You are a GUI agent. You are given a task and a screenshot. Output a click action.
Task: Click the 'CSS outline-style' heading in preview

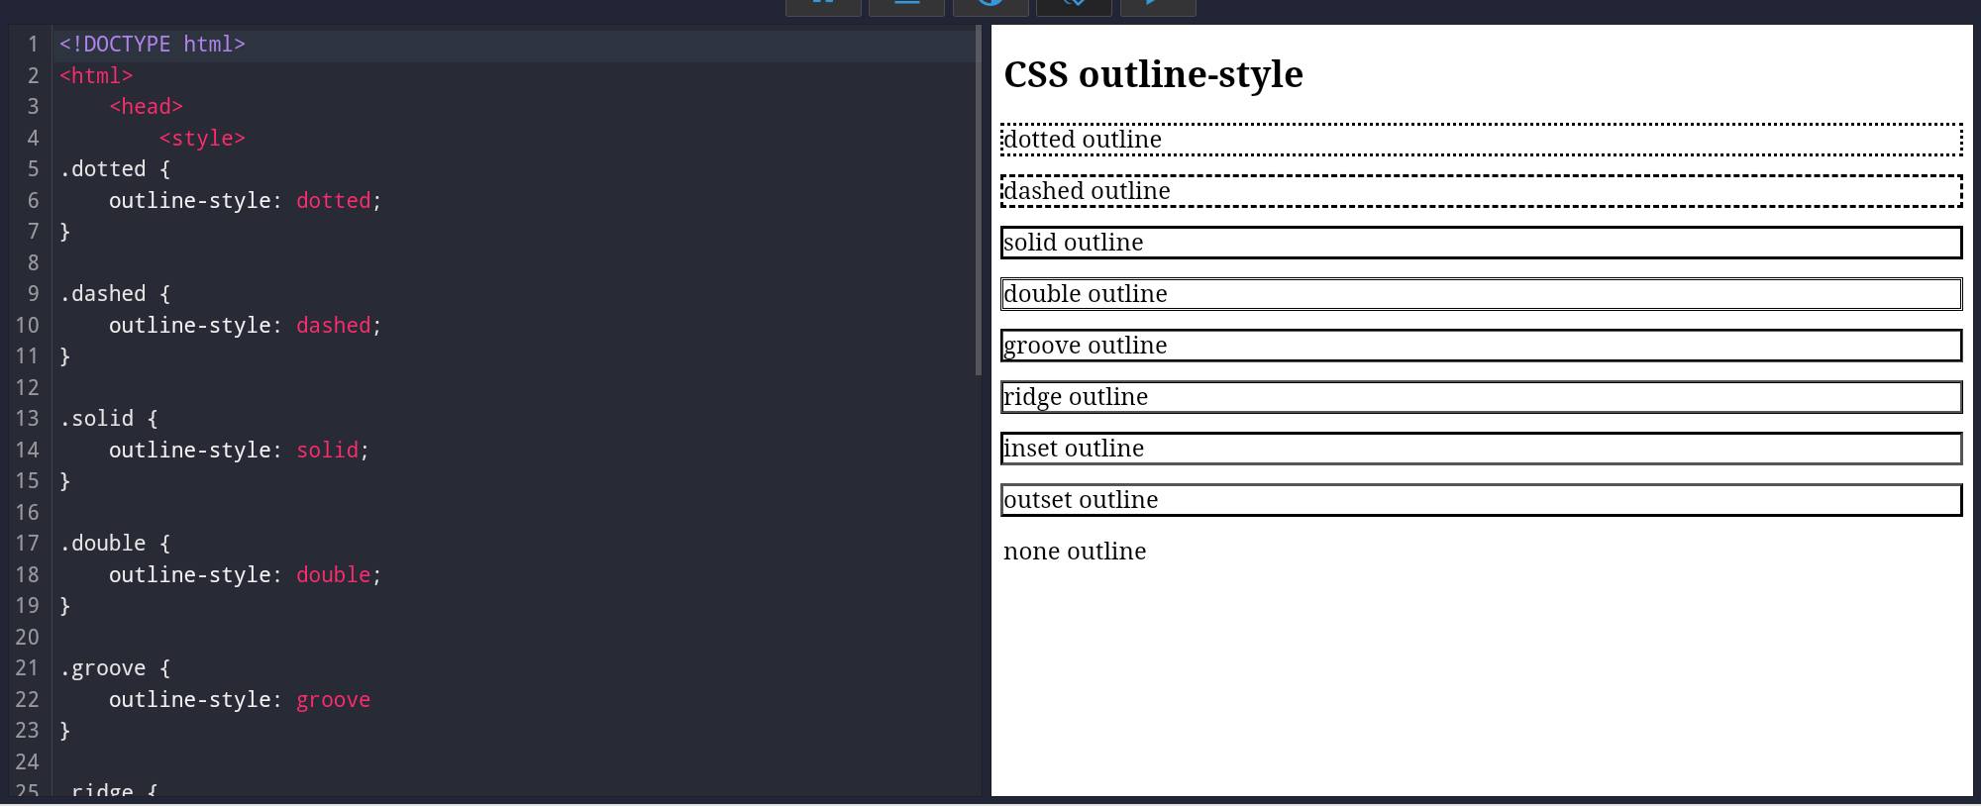[x=1153, y=74]
